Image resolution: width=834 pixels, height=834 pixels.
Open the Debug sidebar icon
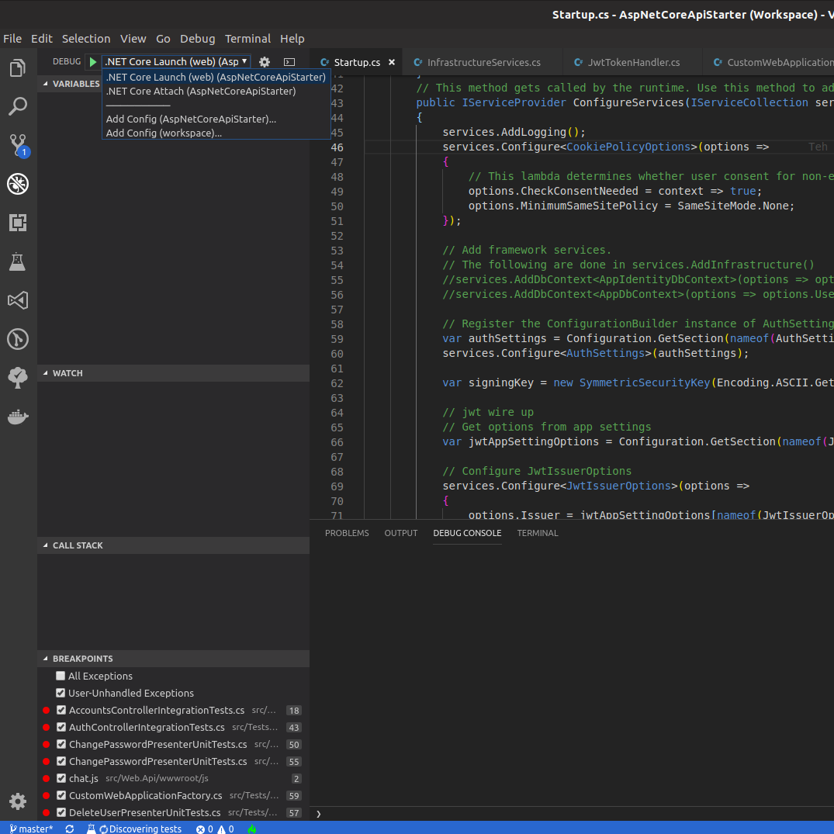[x=18, y=184]
